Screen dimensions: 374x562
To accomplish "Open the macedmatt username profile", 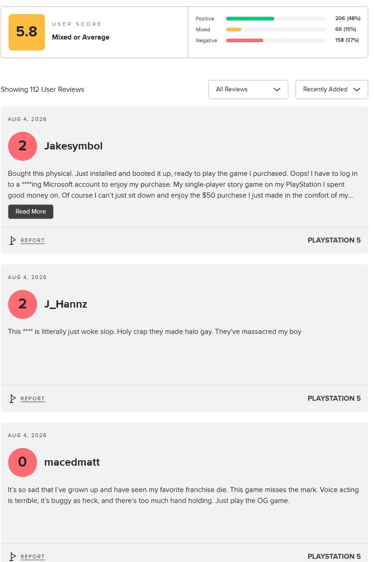I will (x=72, y=462).
